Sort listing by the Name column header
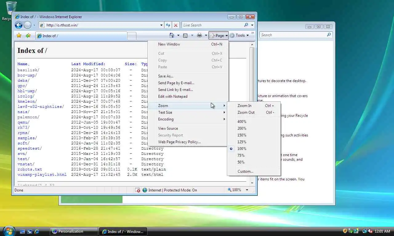 click(22, 64)
